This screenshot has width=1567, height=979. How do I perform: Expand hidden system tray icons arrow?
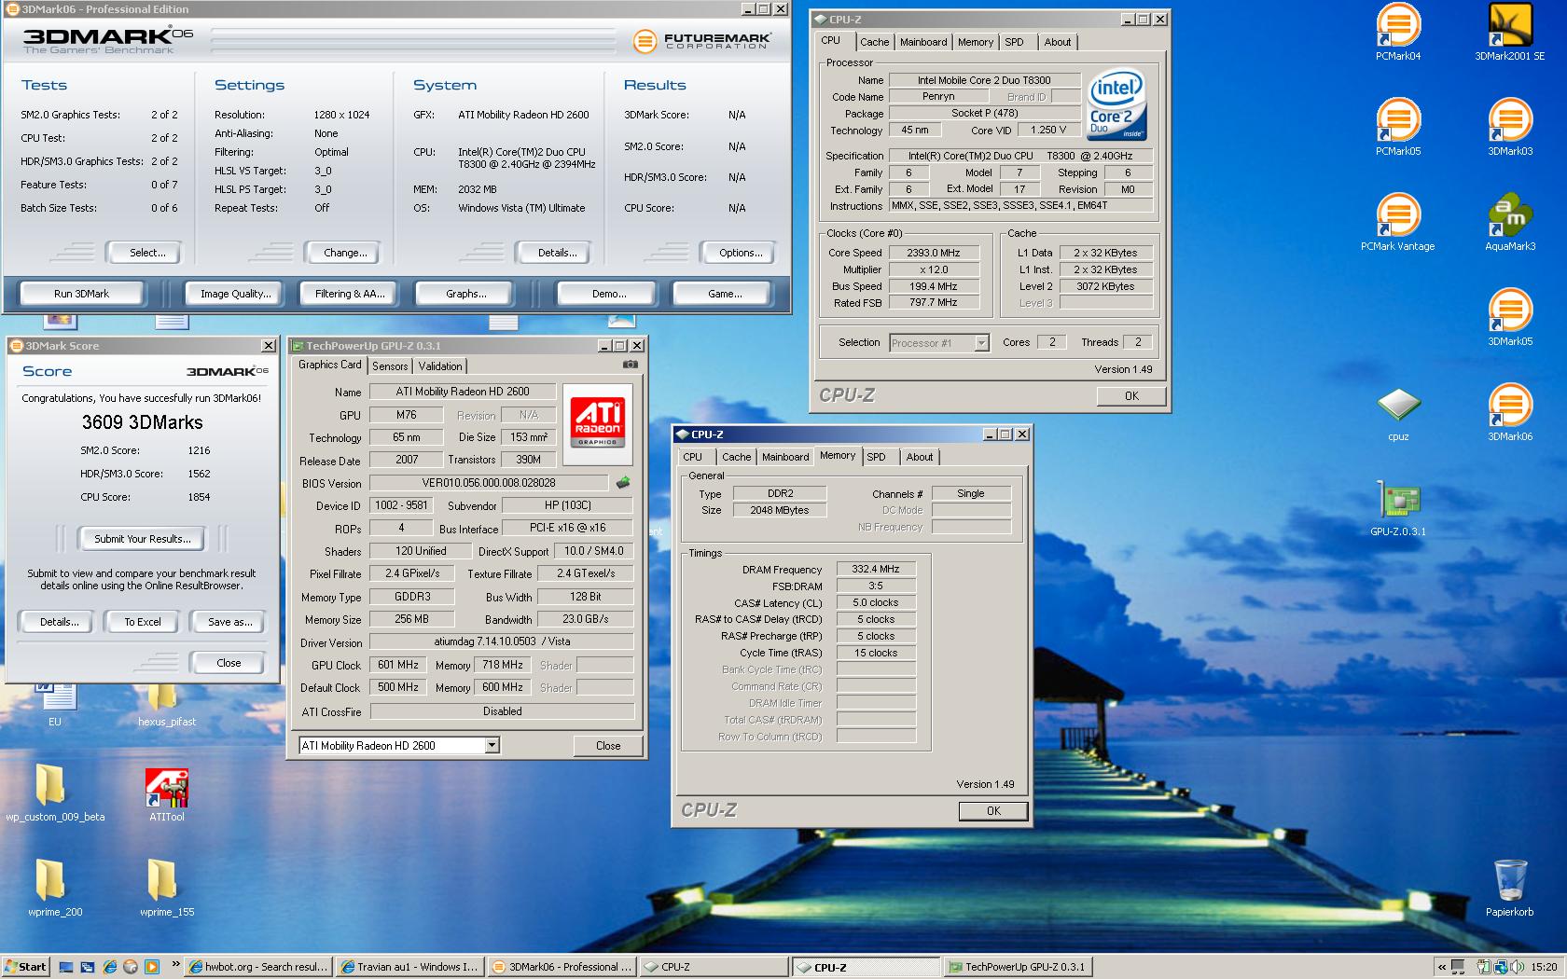point(1442,967)
